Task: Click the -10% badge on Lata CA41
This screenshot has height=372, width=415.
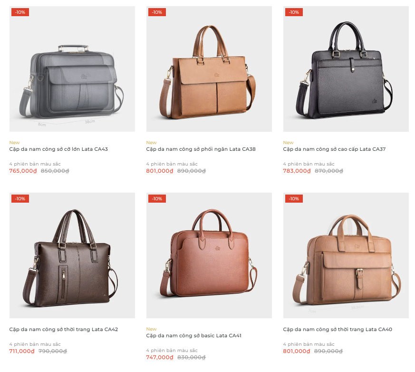Action: coord(157,198)
